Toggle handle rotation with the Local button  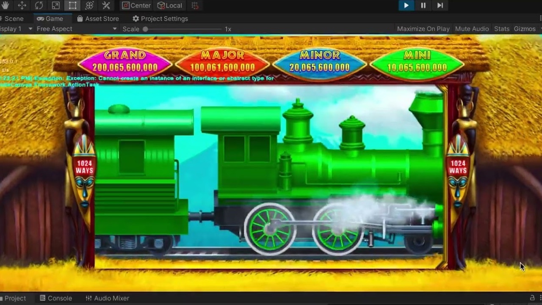coord(170,6)
